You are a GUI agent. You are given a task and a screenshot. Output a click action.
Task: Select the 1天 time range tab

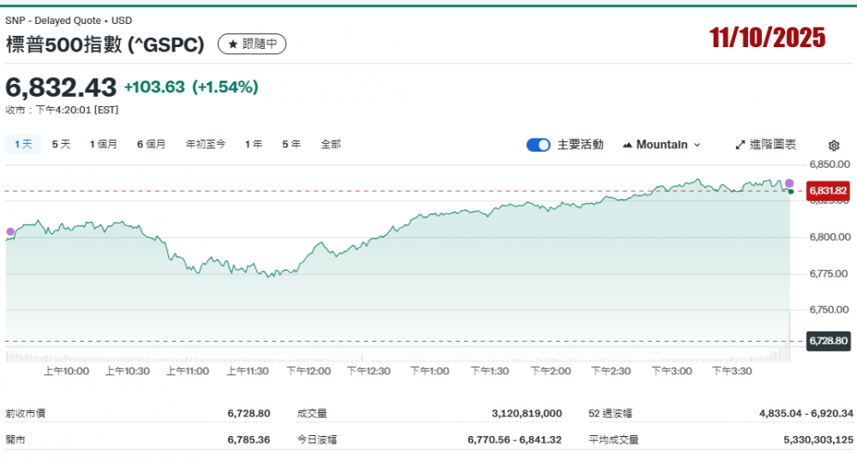pos(22,145)
